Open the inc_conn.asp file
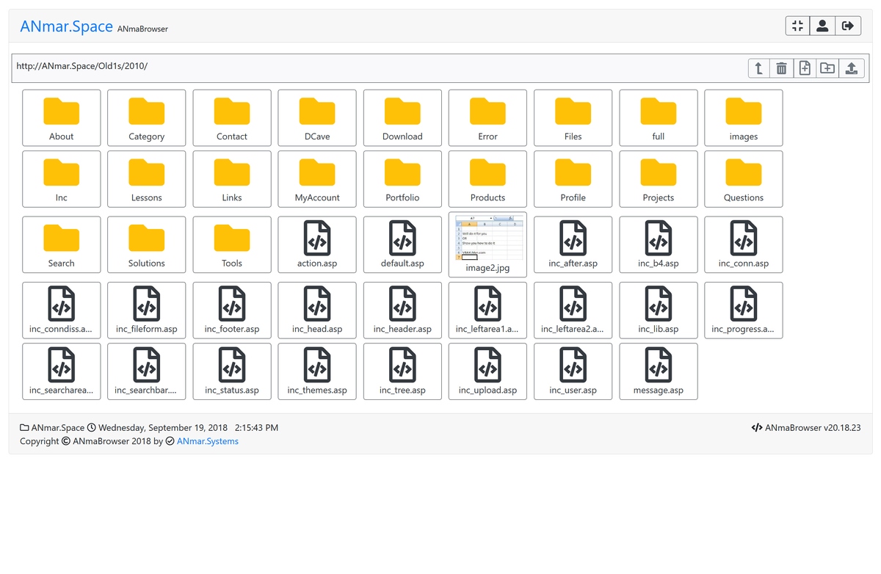Viewport: 881px width, 574px height. point(743,244)
